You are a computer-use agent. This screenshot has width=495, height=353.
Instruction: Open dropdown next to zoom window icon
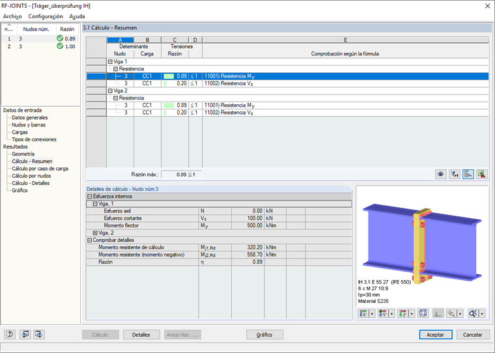[x=460, y=313]
